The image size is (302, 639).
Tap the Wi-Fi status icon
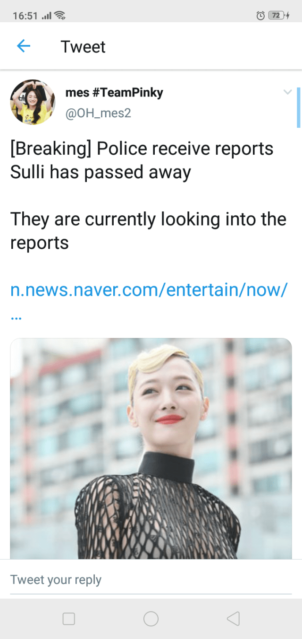pos(60,16)
